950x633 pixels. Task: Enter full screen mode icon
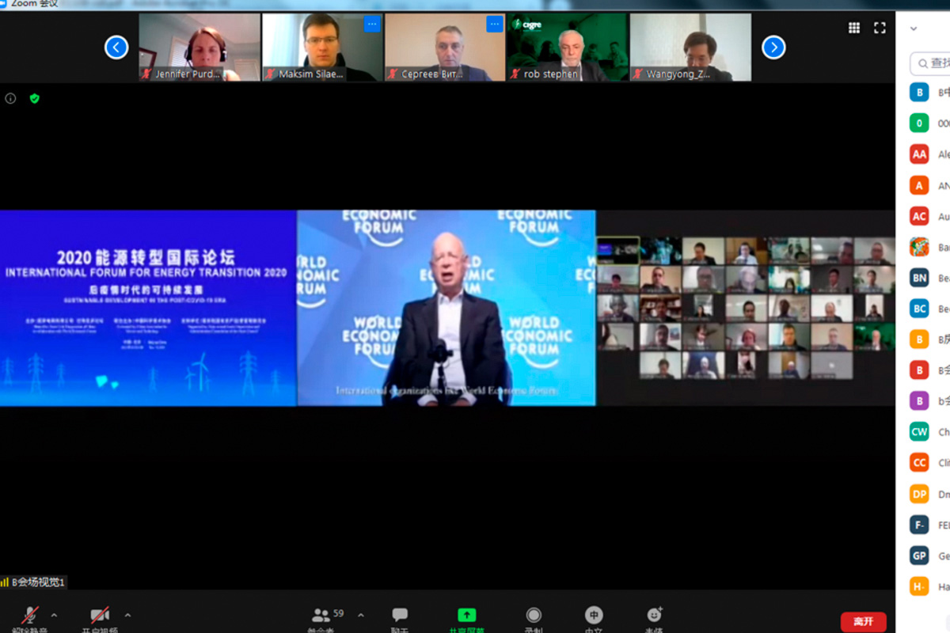pos(880,28)
